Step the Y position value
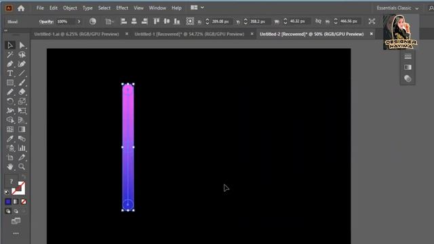434x244 pixels. coord(245,21)
